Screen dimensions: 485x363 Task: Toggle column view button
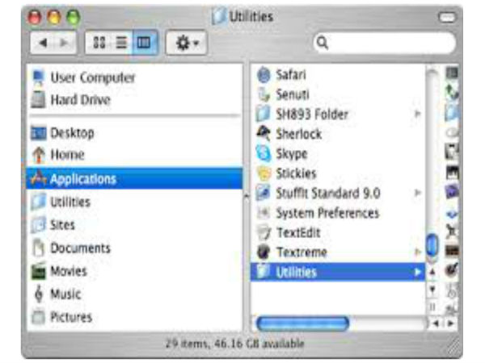point(145,43)
